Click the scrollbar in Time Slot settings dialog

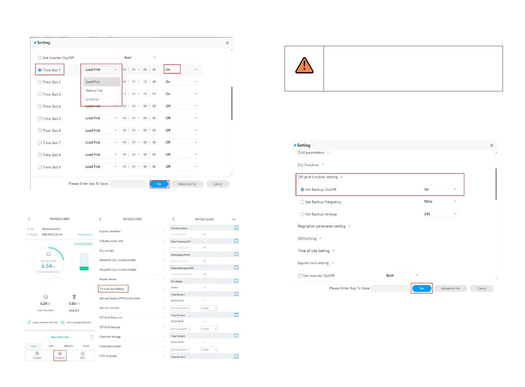(232, 103)
